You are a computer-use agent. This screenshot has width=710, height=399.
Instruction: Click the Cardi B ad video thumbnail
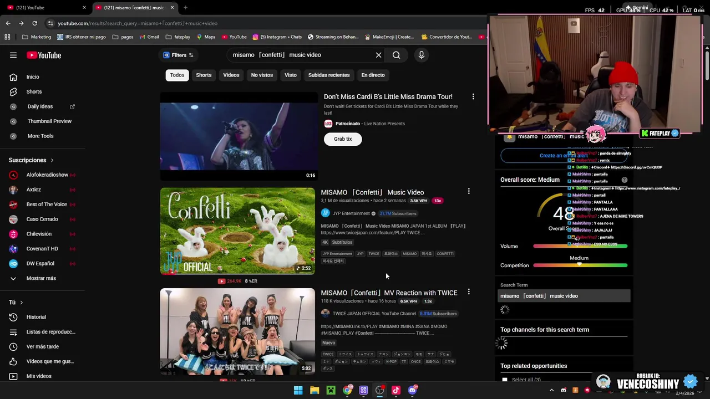[x=239, y=136]
